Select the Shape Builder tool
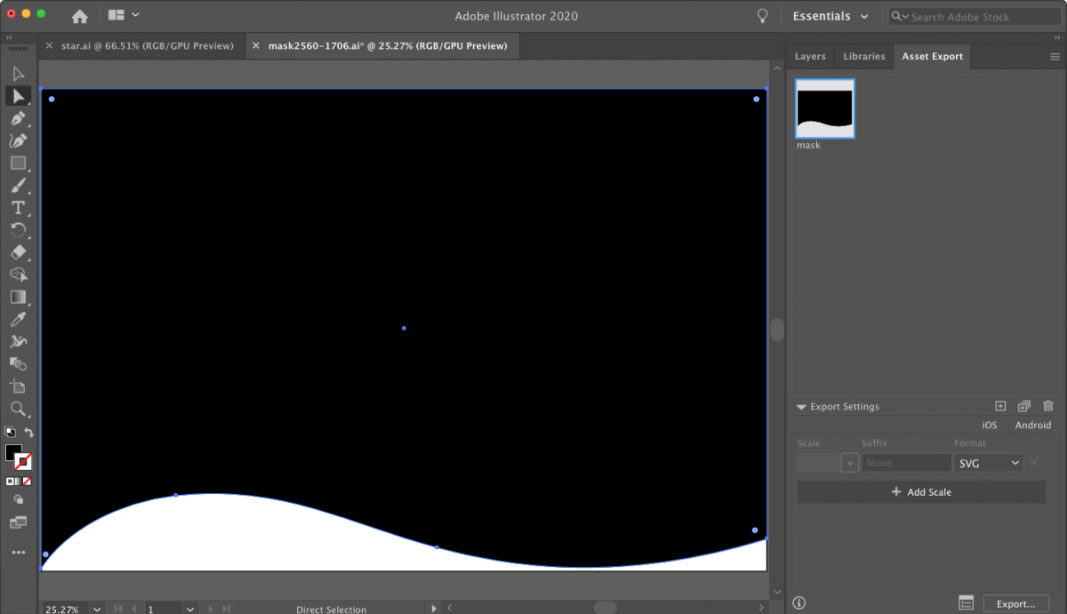Screen dimensions: 1067x614 pos(18,275)
